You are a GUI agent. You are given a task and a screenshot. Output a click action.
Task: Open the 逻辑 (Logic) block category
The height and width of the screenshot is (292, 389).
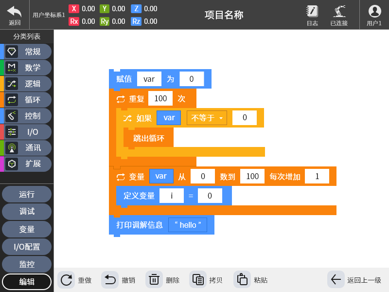click(x=26, y=84)
